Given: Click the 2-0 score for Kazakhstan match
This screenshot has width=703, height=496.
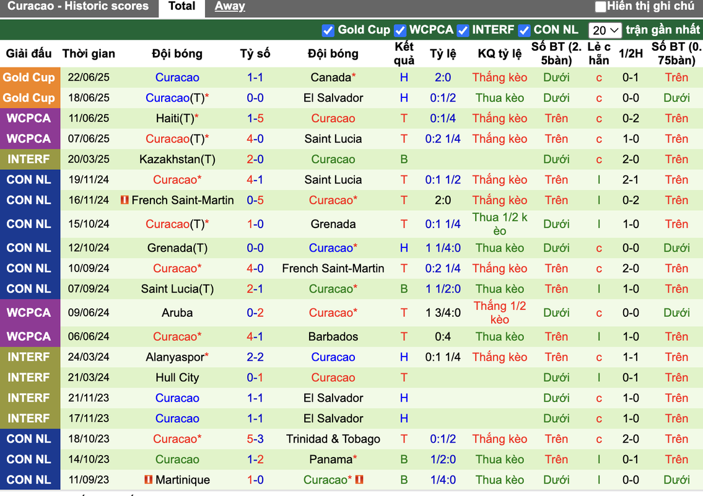Looking at the screenshot, I should click(x=255, y=159).
